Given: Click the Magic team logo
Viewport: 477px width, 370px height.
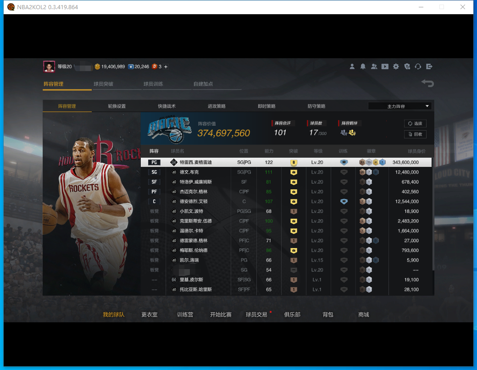Looking at the screenshot, I should 169,129.
